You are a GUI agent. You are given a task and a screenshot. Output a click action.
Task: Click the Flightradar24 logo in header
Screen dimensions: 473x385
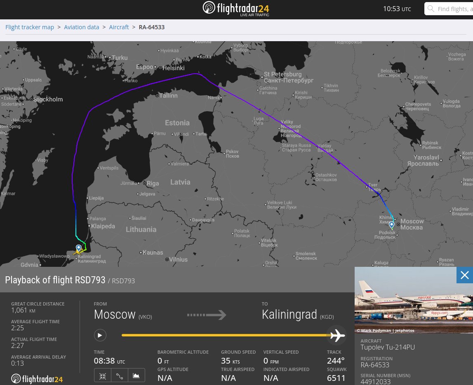tap(236, 9)
